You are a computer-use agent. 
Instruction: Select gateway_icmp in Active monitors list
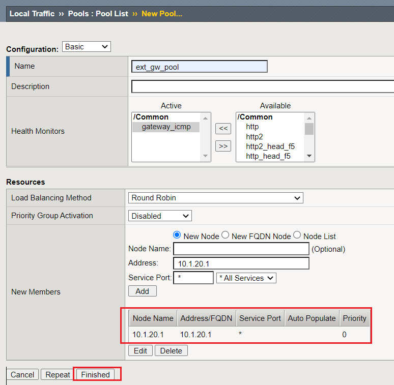click(166, 127)
